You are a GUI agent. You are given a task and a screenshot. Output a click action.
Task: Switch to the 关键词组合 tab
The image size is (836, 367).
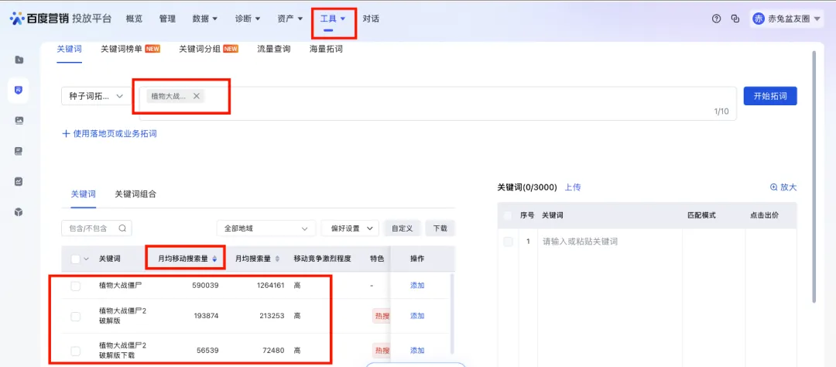pyautogui.click(x=135, y=194)
